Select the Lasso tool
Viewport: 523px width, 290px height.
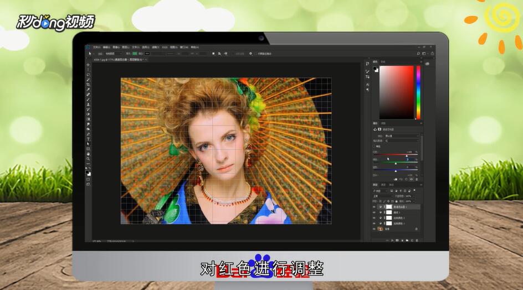[88, 75]
